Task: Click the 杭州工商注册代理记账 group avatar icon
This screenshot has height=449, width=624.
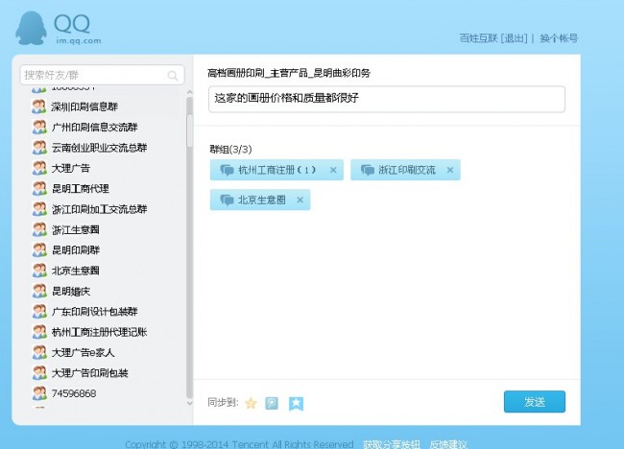Action: tap(39, 332)
